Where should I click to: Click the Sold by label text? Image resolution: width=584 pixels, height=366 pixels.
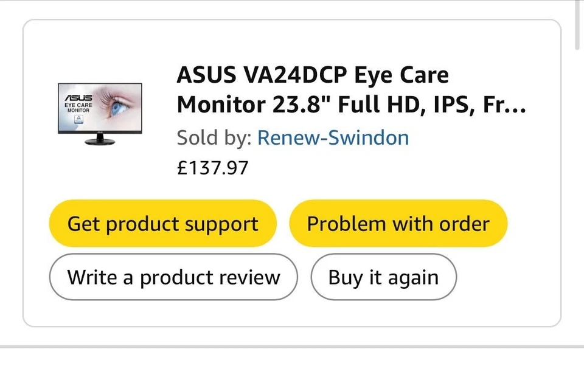212,137
